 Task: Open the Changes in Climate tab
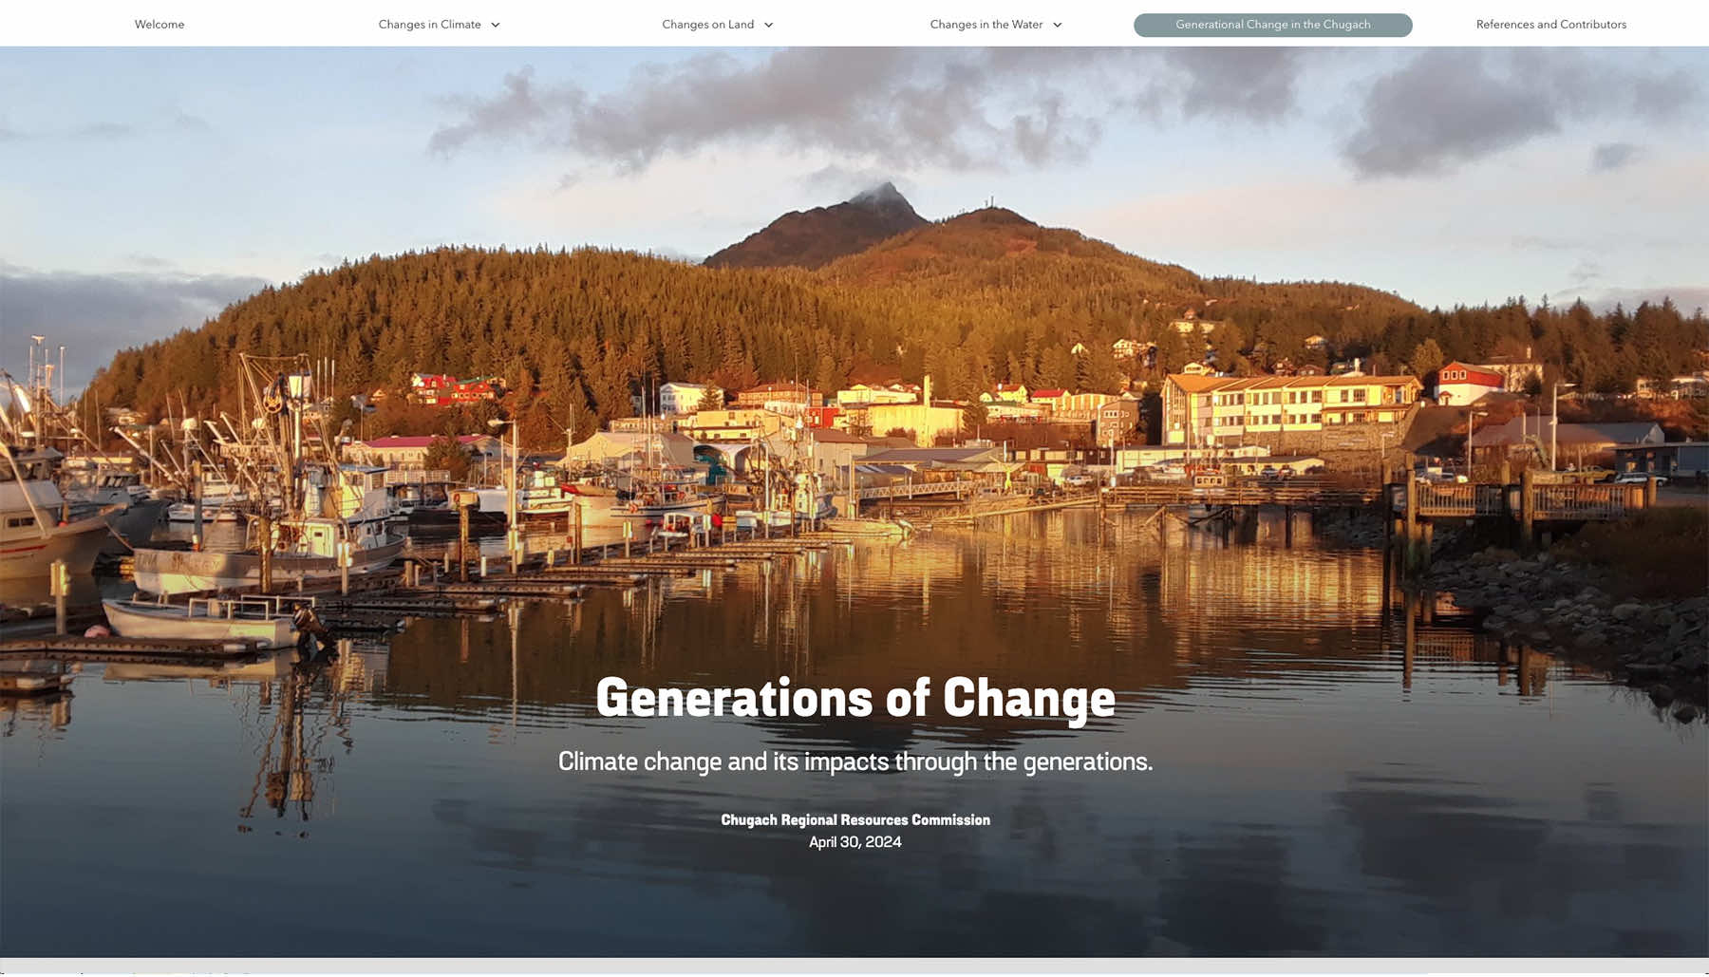(429, 25)
